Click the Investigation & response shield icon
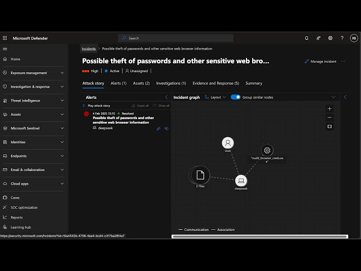This screenshot has width=361, height=271. click(5, 86)
